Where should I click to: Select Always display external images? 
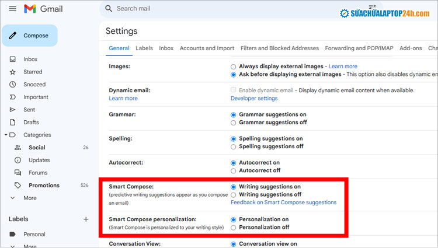[x=233, y=67]
